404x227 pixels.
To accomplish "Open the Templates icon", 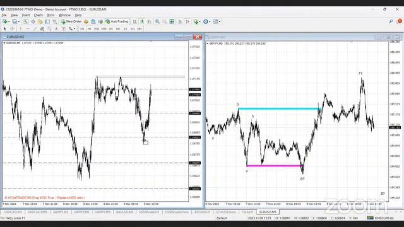I will 216,21.
